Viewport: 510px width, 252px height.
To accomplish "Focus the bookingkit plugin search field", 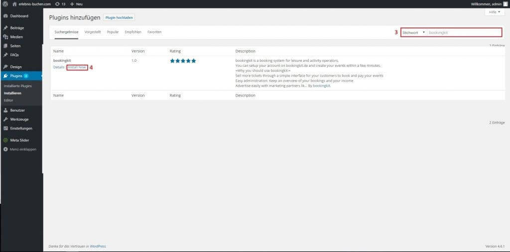I will [x=464, y=32].
